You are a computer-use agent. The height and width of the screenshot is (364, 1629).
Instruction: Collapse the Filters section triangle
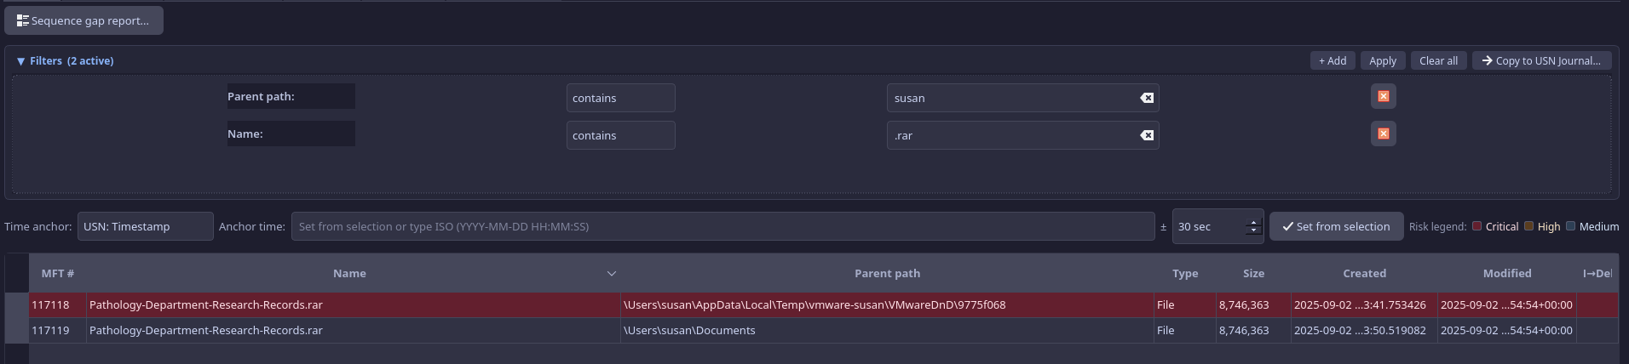tap(20, 61)
